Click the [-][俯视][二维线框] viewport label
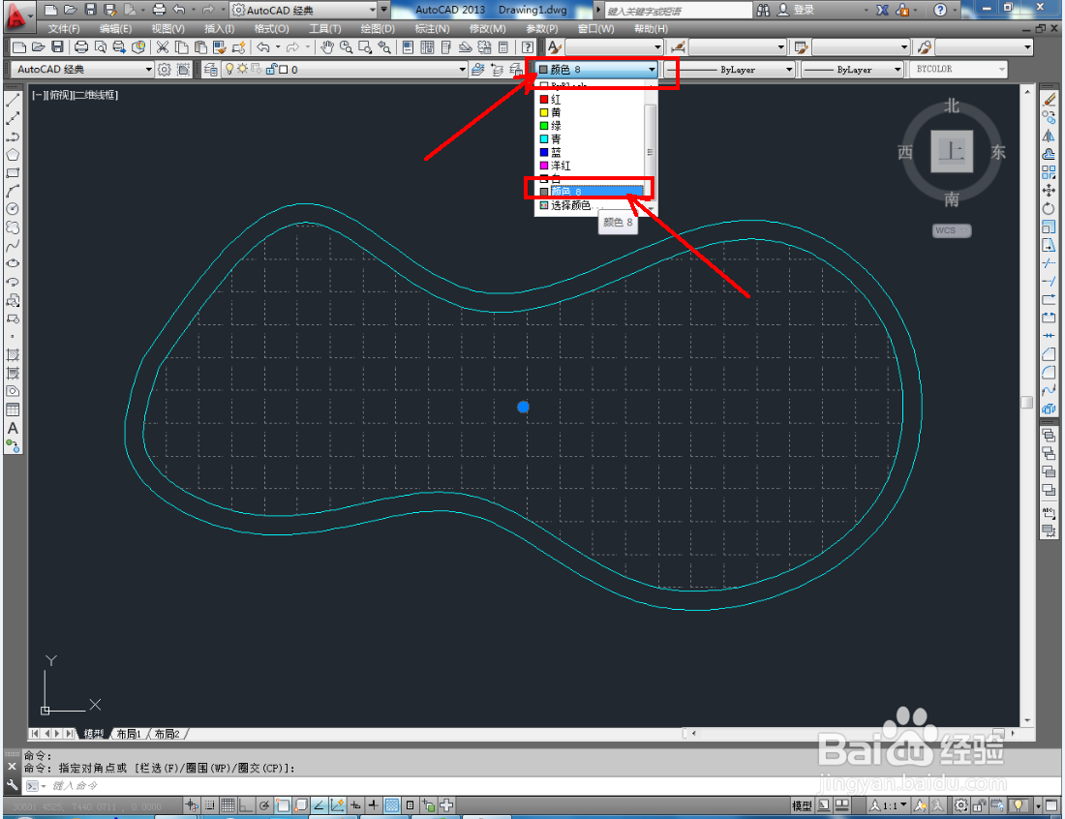This screenshot has height=819, width=1065. pos(76,95)
